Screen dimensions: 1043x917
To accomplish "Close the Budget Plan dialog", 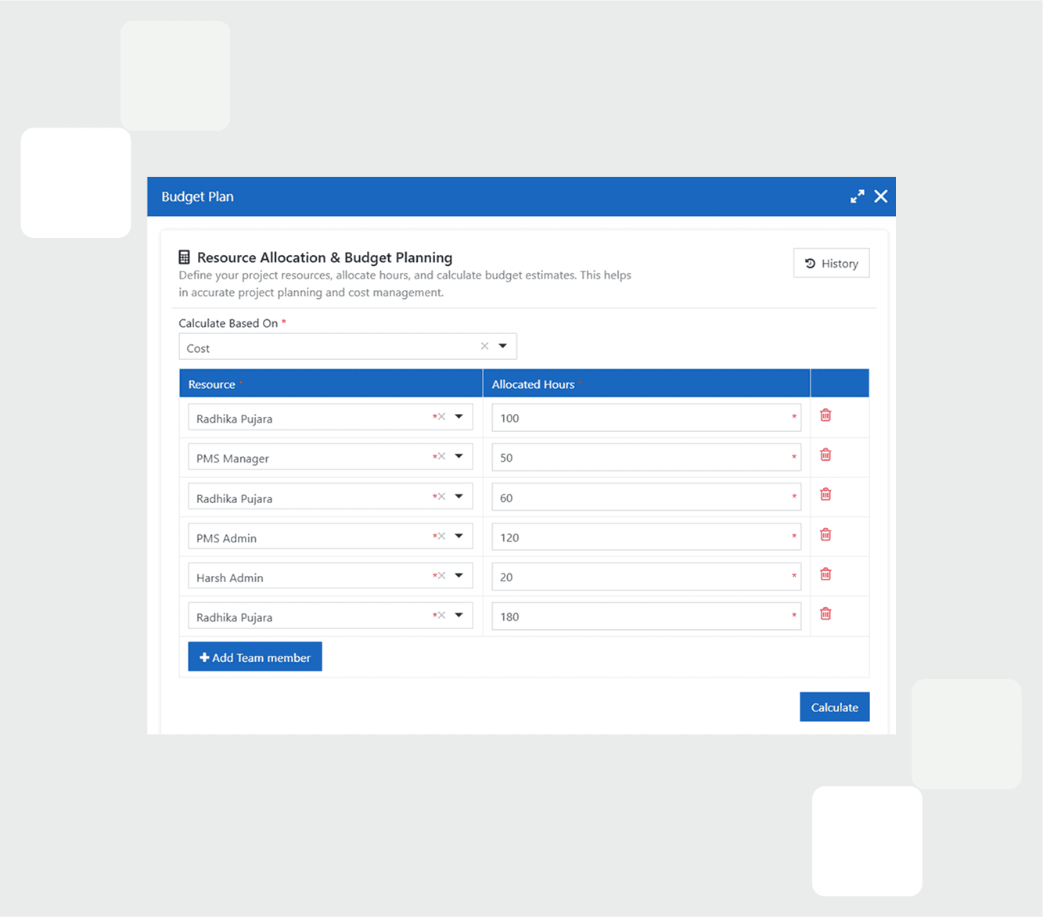I will click(881, 196).
